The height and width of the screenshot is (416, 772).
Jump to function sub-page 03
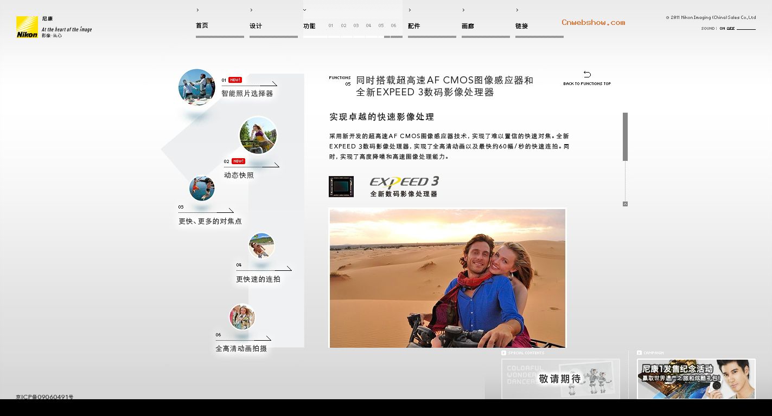coord(356,25)
